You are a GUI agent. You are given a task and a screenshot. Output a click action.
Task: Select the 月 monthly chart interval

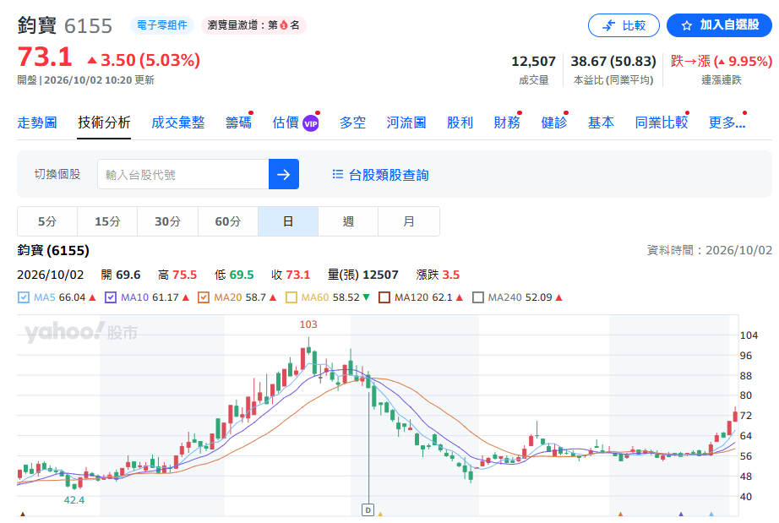[409, 221]
